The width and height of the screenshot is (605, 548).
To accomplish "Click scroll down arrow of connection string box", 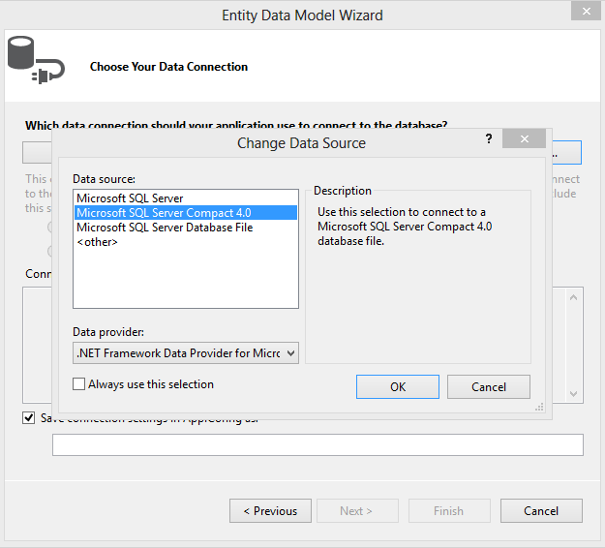I will 574,394.
